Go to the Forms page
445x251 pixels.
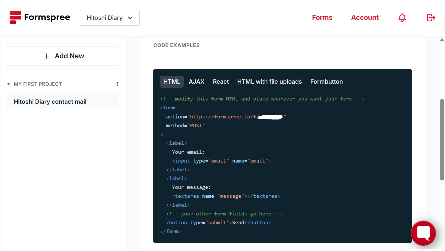coord(322,18)
